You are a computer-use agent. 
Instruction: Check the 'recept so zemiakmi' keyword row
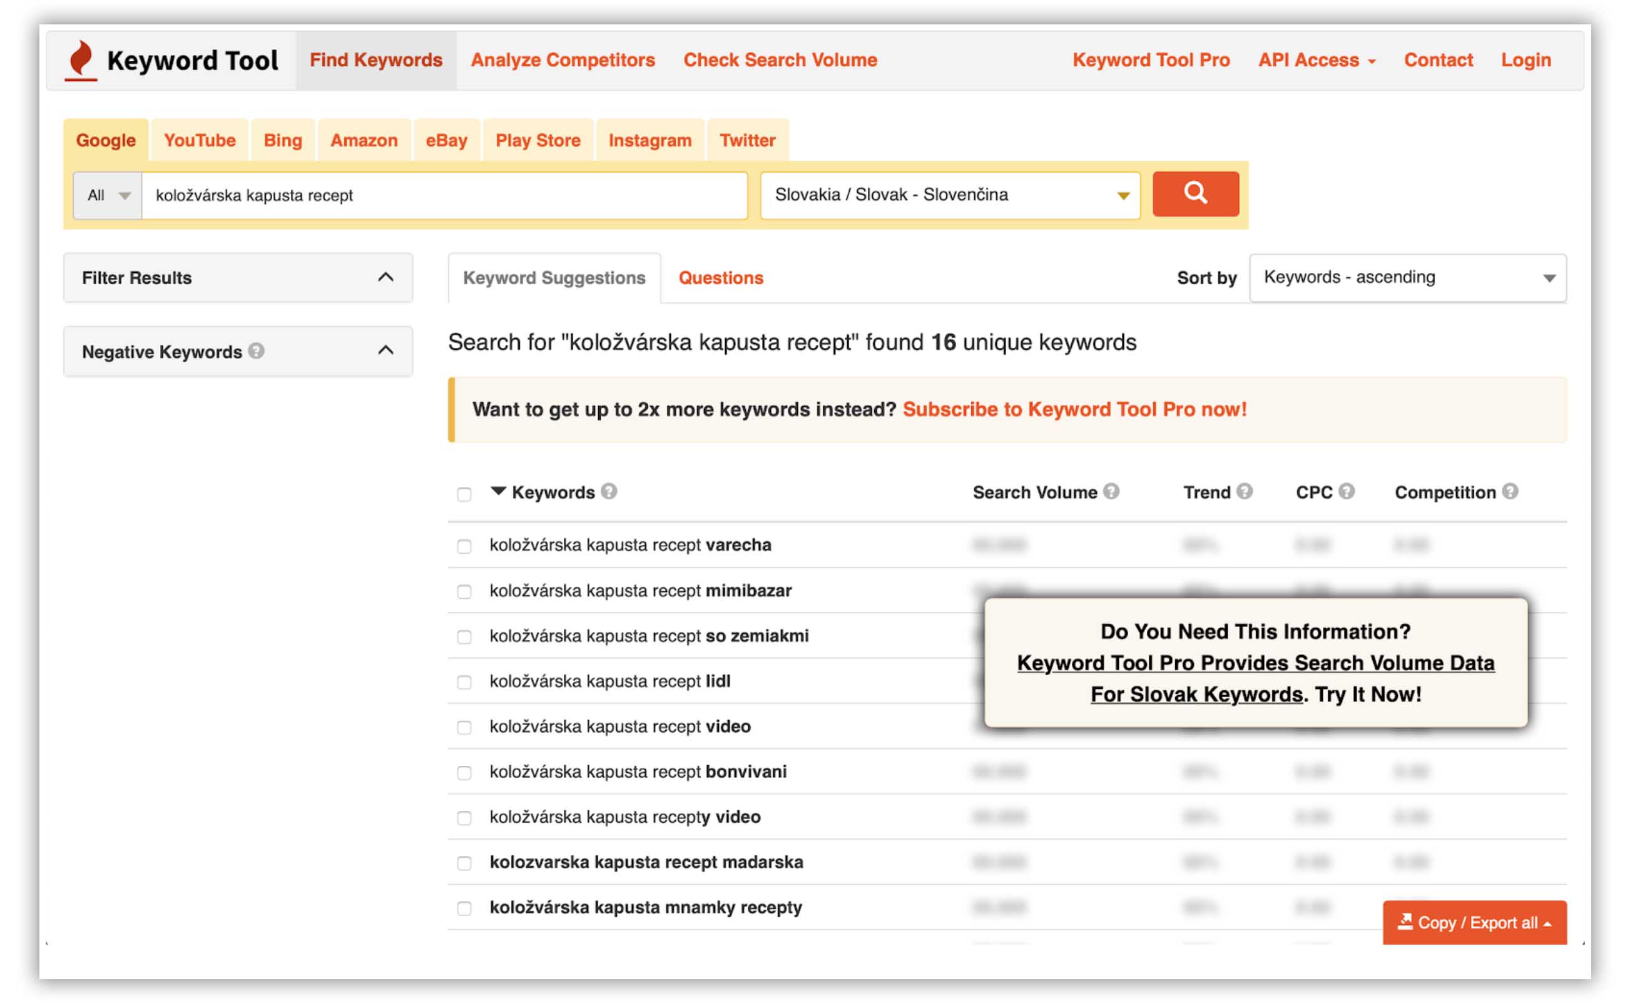(464, 637)
